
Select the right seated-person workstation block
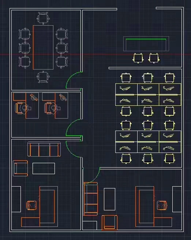[55, 105]
